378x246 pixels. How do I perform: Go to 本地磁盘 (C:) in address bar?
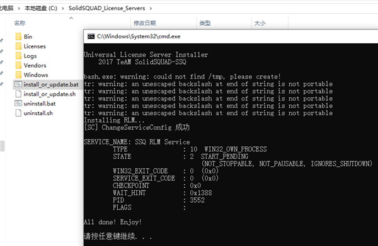click(x=41, y=8)
